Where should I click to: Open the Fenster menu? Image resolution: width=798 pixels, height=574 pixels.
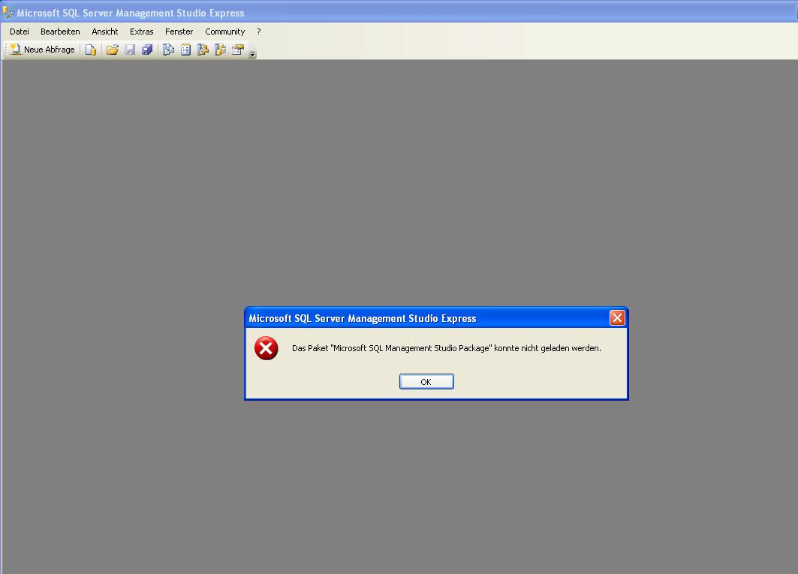point(179,32)
